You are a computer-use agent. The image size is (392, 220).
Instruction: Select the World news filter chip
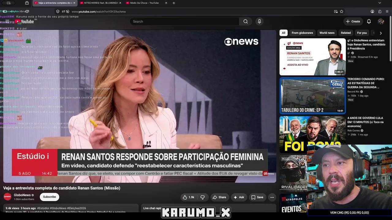pos(327,33)
